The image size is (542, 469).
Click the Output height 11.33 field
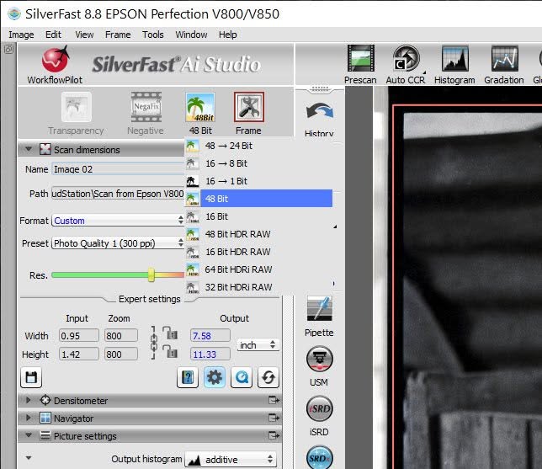pos(210,354)
